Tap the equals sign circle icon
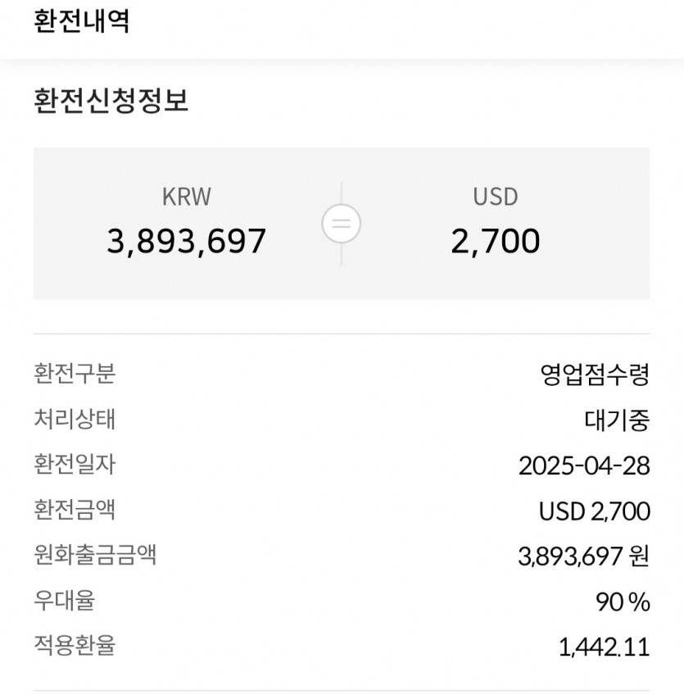This screenshot has height=695, width=684. 341,224
